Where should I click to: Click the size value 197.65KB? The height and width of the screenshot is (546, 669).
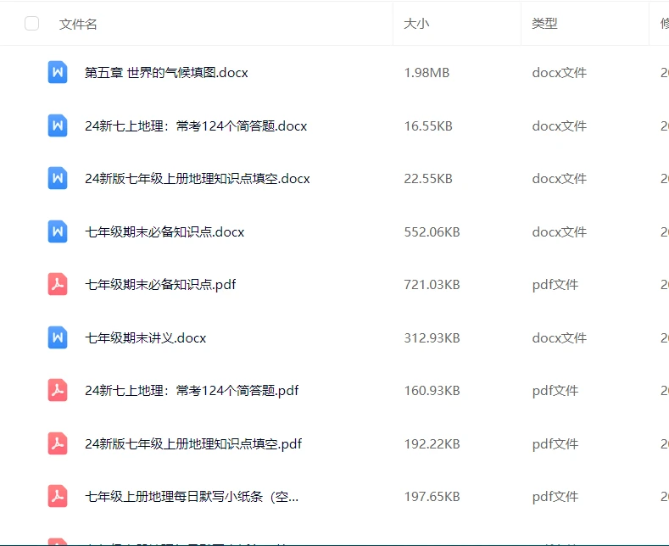[x=432, y=497]
